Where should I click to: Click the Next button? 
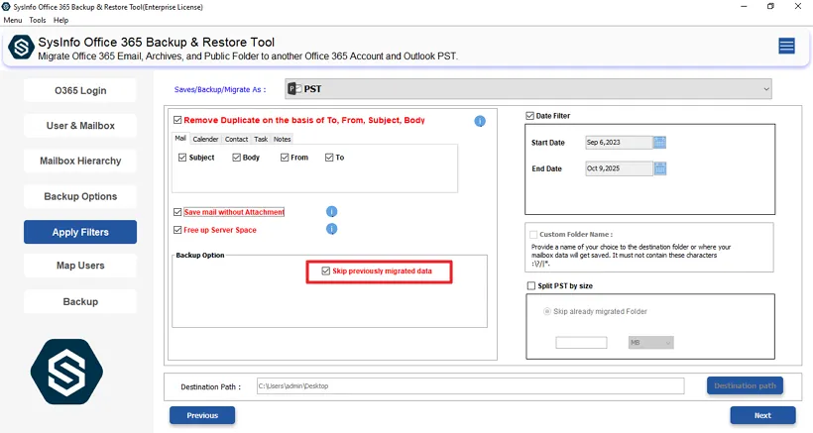tap(762, 415)
